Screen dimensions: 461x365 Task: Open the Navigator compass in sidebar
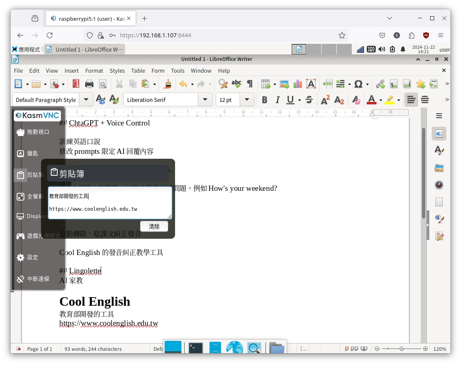click(x=439, y=185)
